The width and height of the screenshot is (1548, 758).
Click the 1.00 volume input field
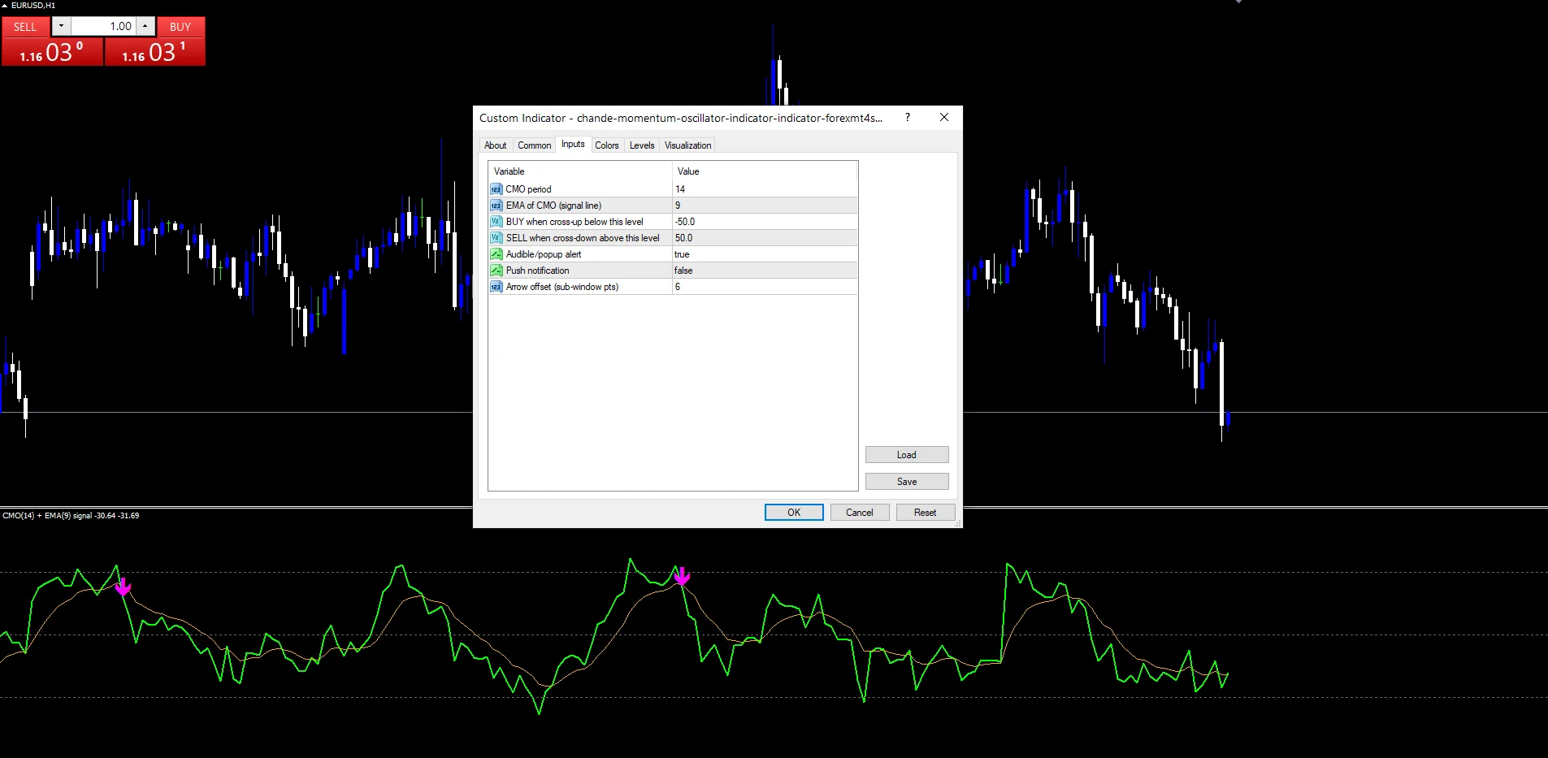[103, 26]
